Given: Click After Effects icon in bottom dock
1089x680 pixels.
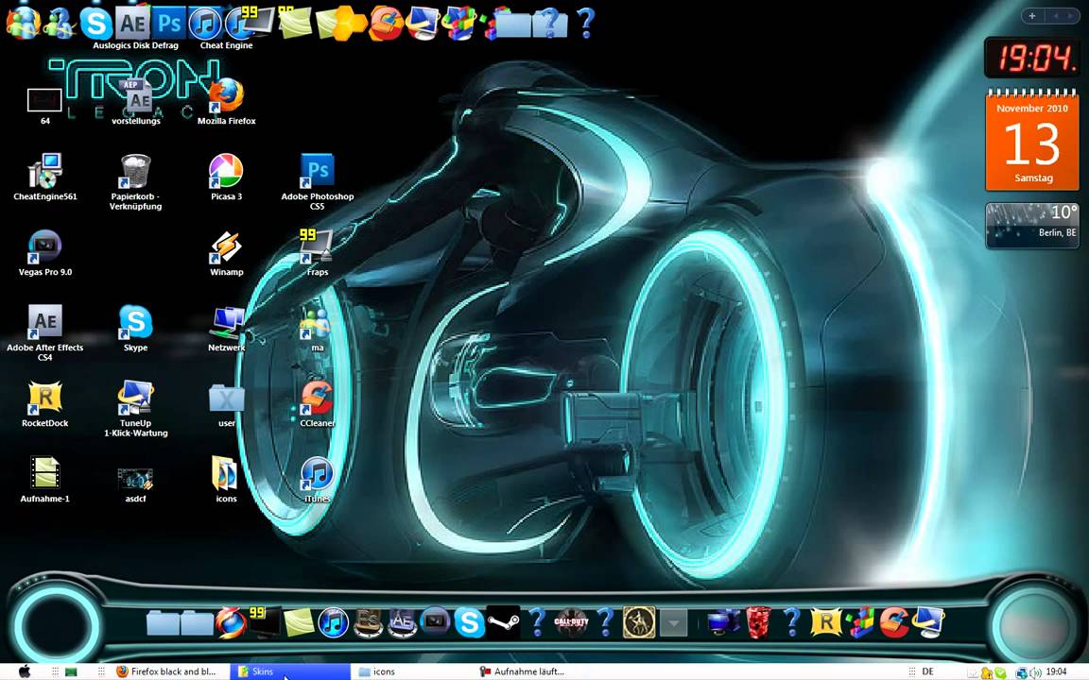Looking at the screenshot, I should click(x=402, y=622).
